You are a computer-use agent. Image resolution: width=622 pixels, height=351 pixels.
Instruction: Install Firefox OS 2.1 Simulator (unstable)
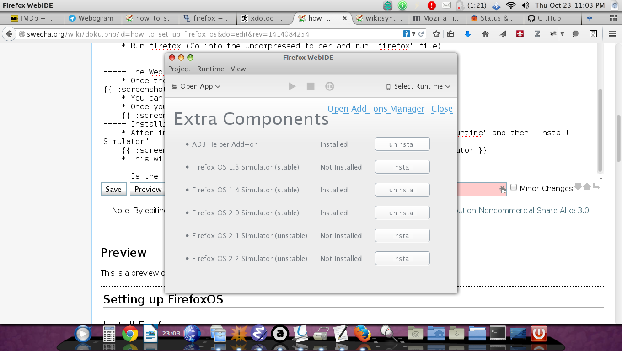[402, 235]
